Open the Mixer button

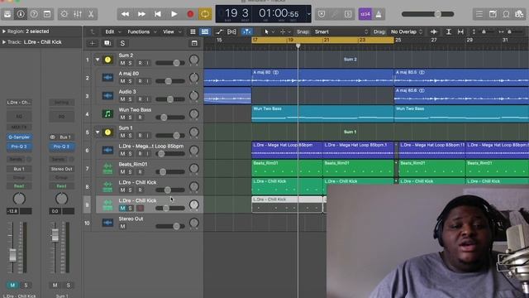[78, 14]
